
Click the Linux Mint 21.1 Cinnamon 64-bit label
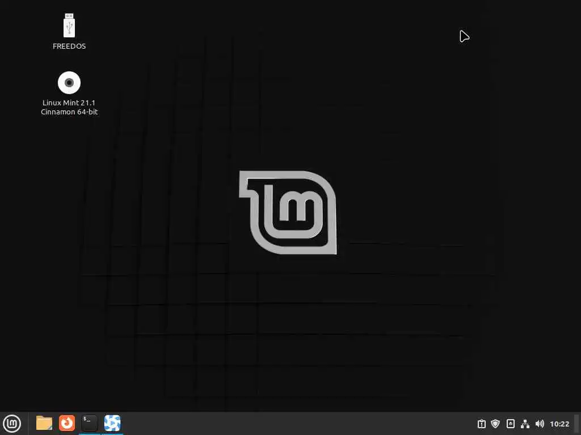[x=69, y=107]
